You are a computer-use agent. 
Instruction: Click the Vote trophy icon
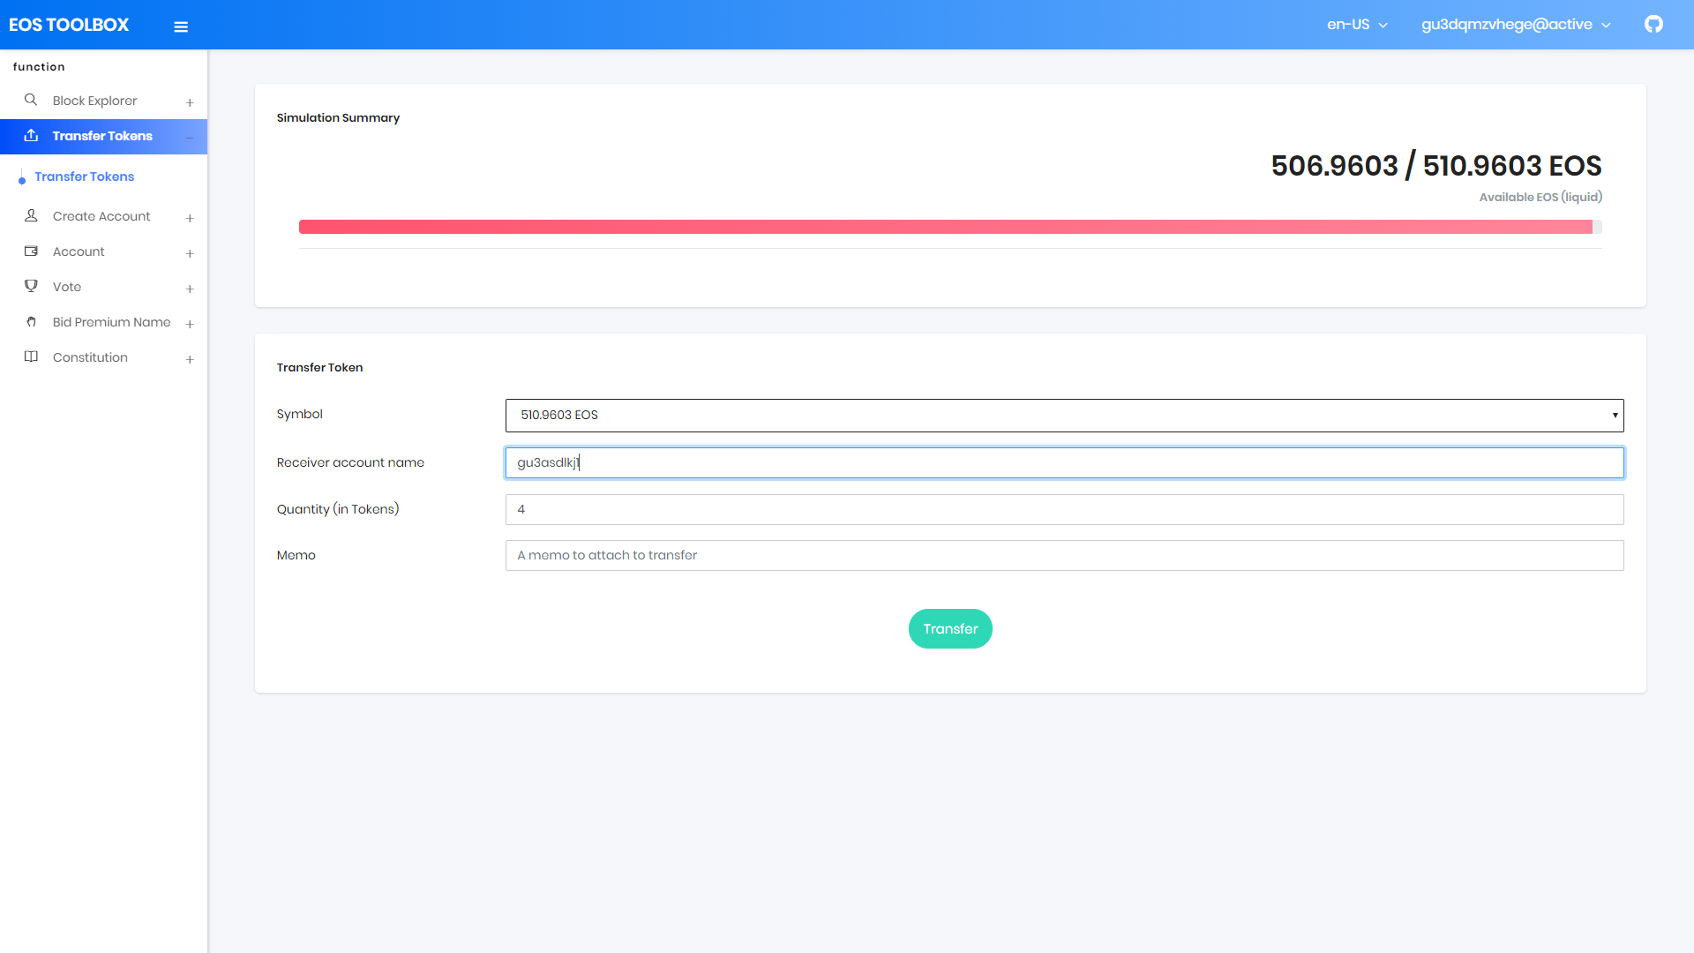[x=31, y=286]
